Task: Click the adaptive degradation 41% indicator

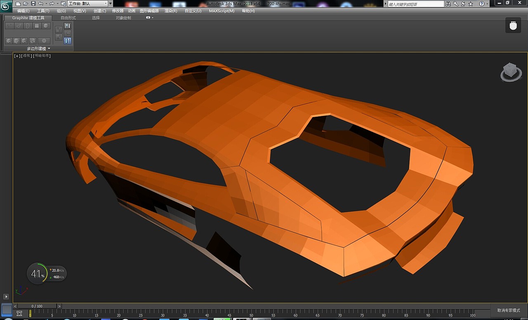Action: (x=37, y=273)
